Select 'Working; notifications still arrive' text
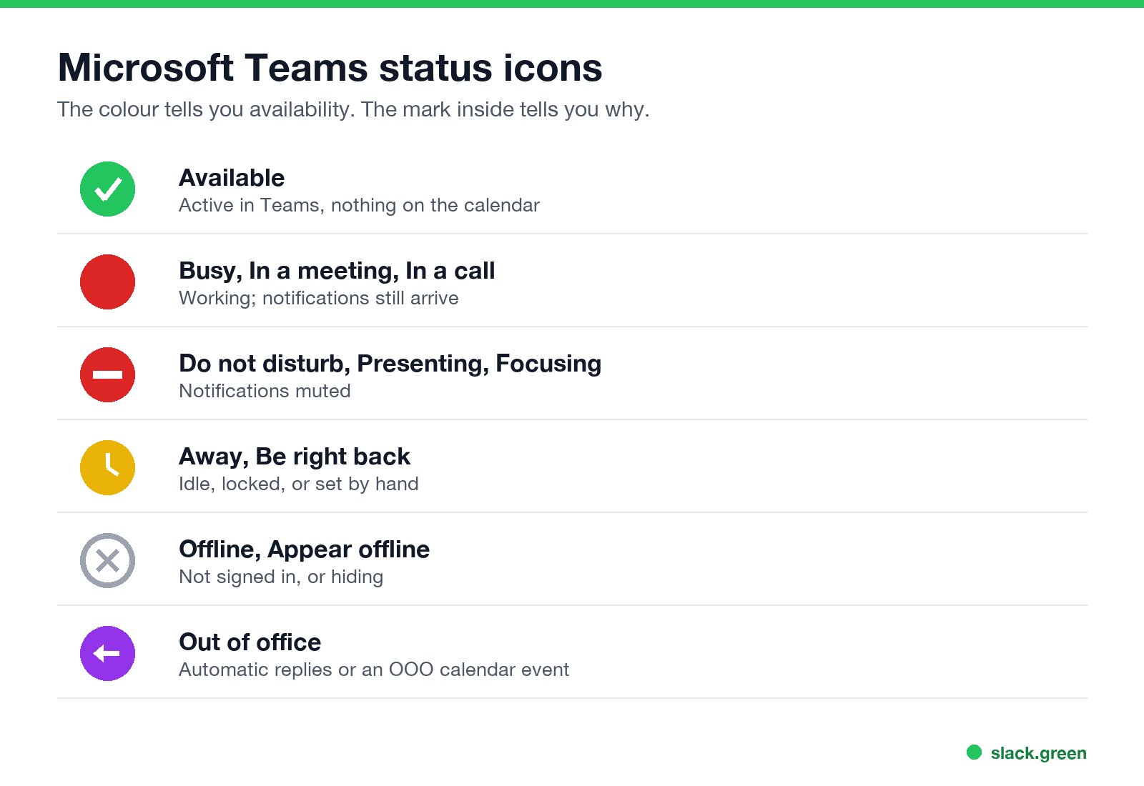Image resolution: width=1144 pixels, height=786 pixels. coord(319,298)
